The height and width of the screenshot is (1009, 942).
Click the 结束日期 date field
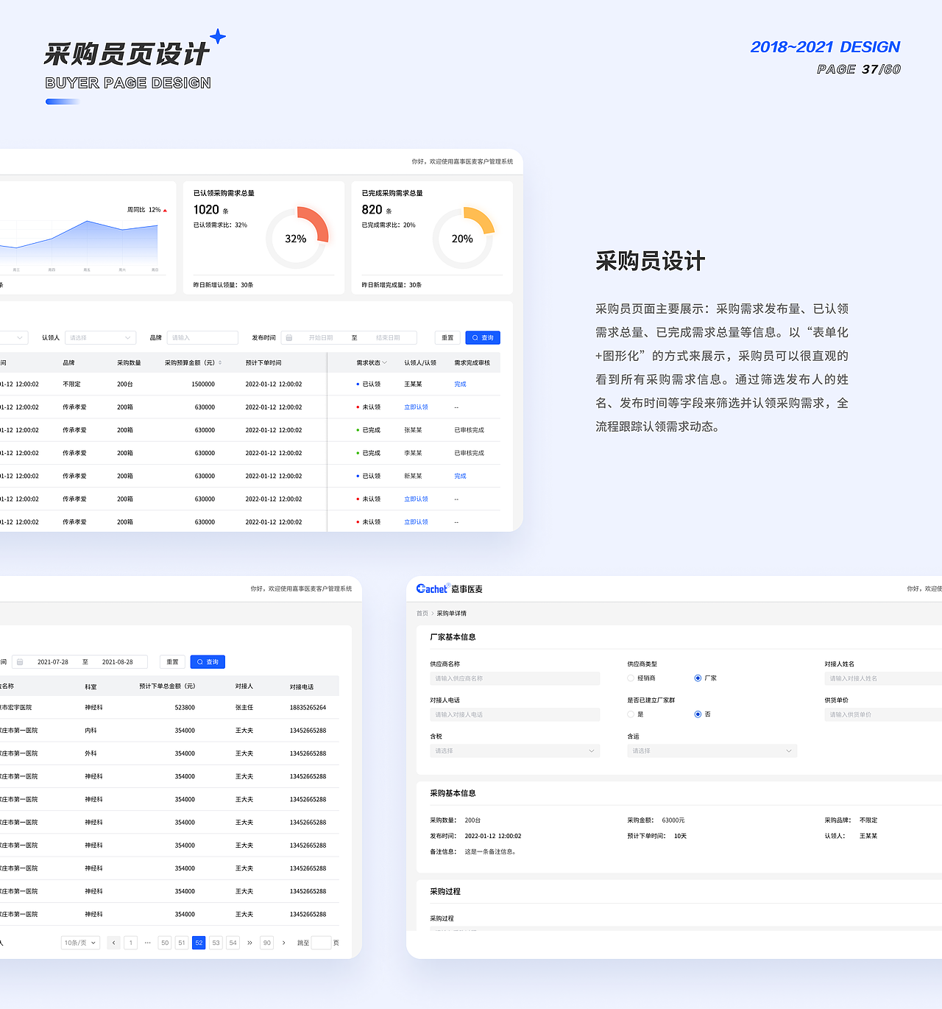tap(388, 338)
